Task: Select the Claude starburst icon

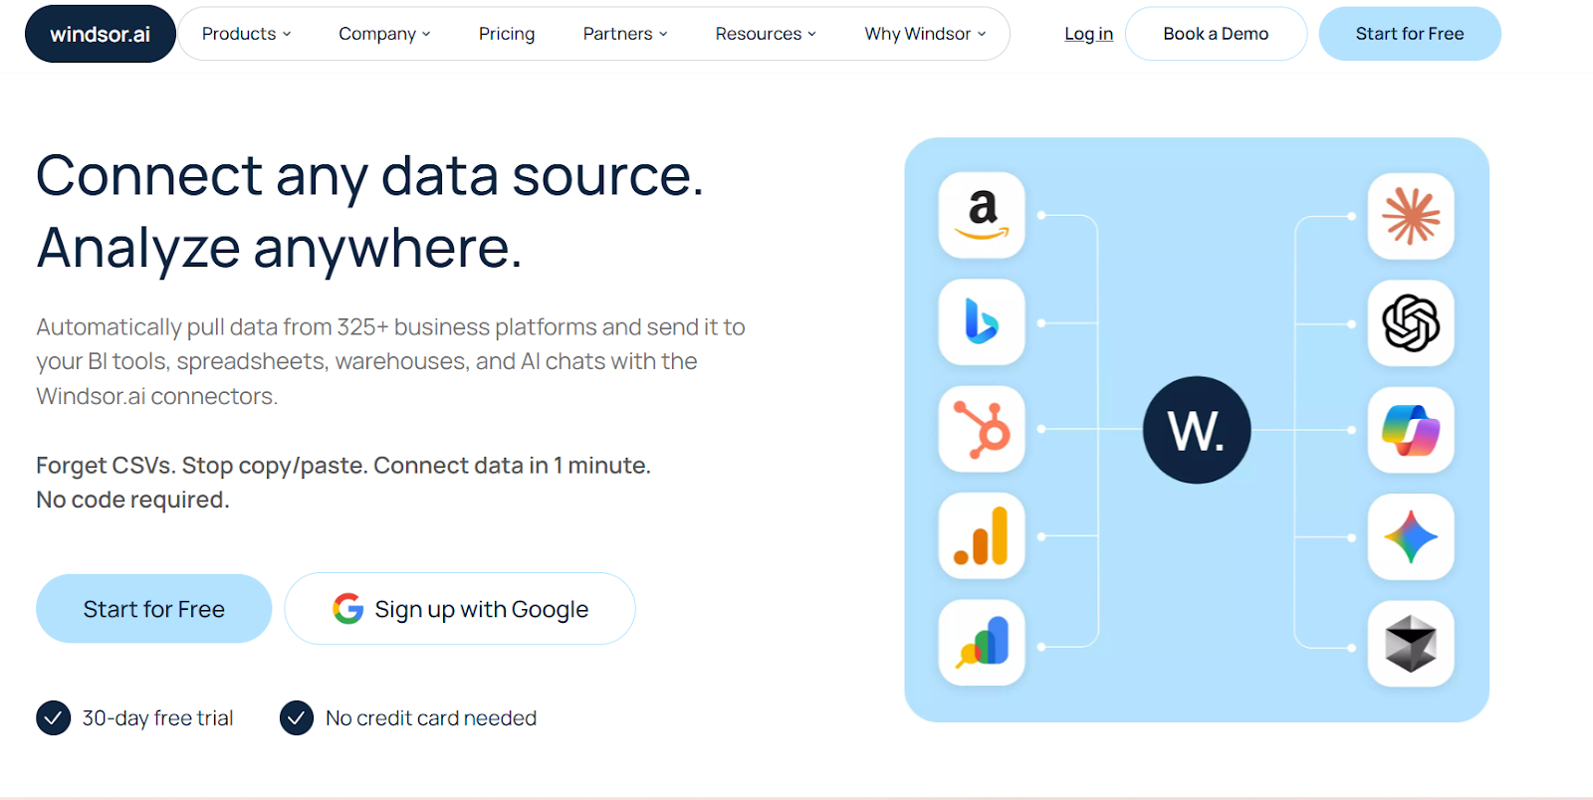Action: click(1411, 216)
